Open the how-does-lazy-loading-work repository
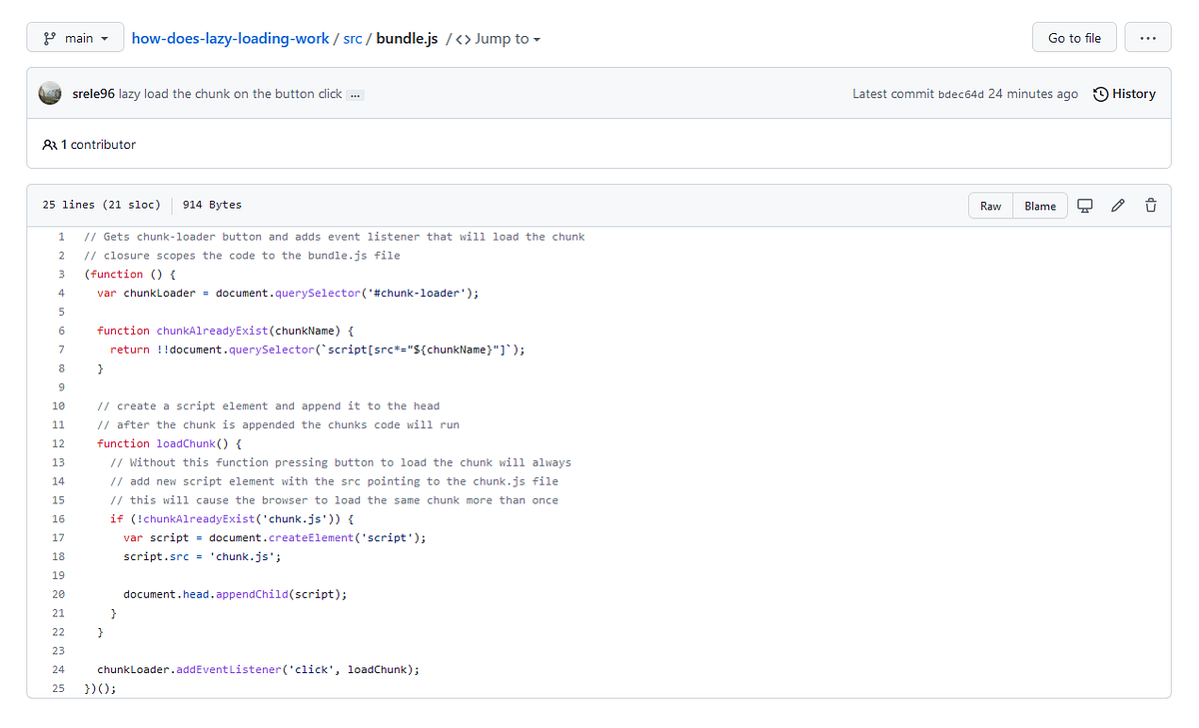The image size is (1199, 728). tap(230, 38)
